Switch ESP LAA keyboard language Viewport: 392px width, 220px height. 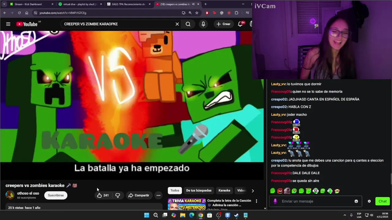point(359,215)
